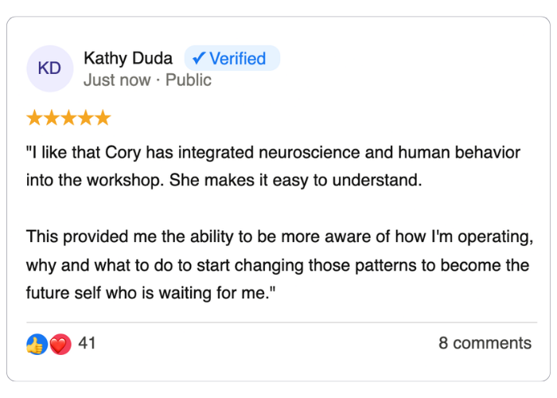The image size is (557, 398).
Task: Select the fifth gold star
Action: coord(102,119)
